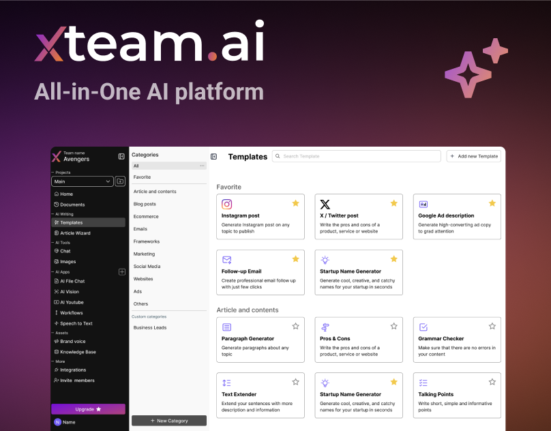Screen dimensions: 551x431
Task: Click the new project folder icon
Action: coord(120,181)
